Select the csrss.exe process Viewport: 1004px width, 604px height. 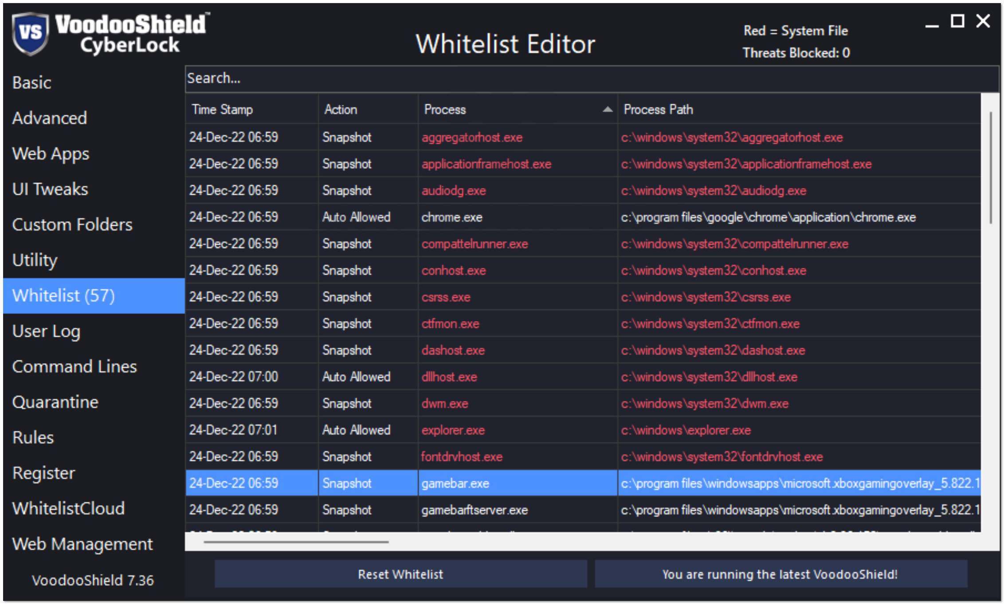[x=583, y=297]
